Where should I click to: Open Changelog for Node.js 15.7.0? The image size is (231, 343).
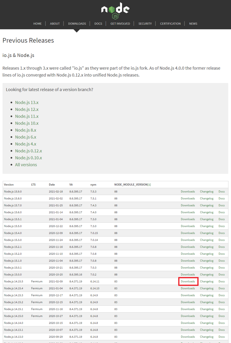pyautogui.click(x=207, y=205)
